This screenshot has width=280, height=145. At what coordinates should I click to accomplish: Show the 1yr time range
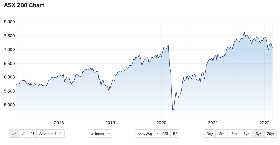pos(246,134)
